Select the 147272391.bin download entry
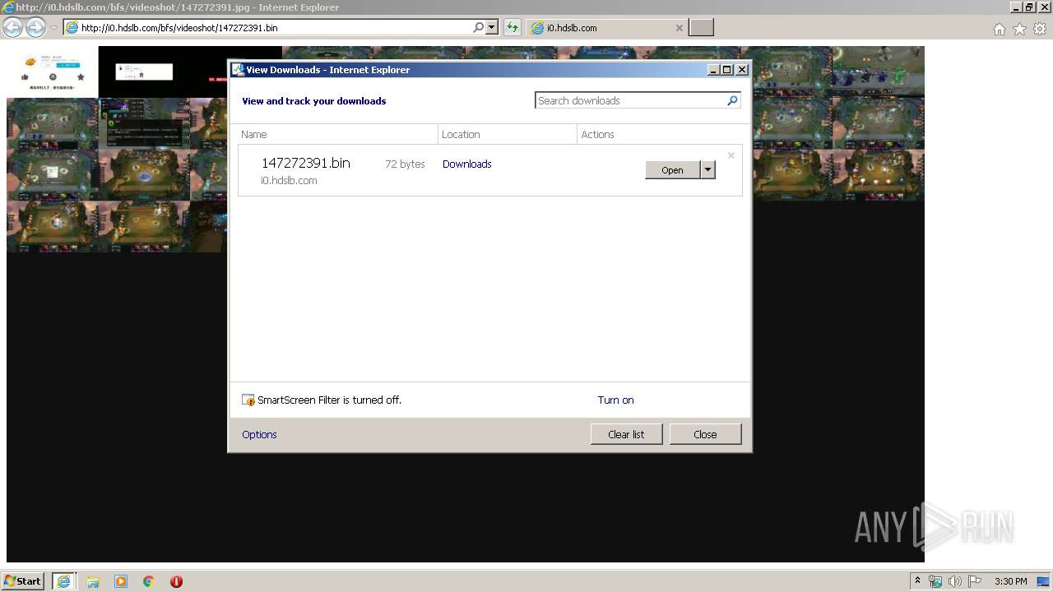 tap(490, 170)
